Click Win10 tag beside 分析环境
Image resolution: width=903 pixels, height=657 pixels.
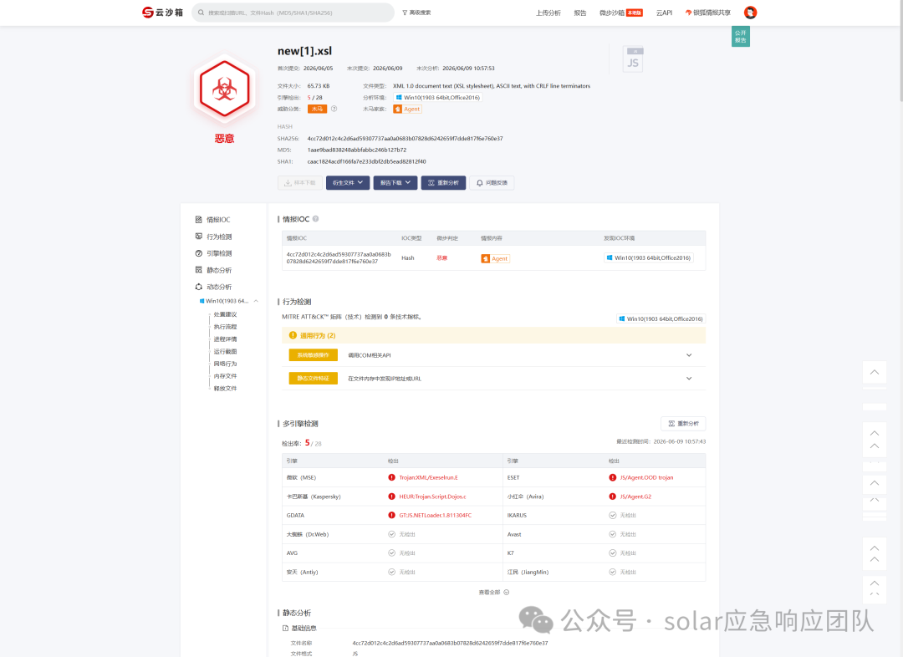point(437,97)
